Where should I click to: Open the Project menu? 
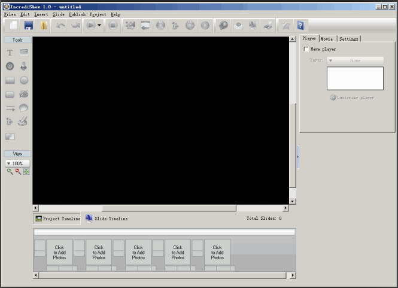tap(98, 14)
